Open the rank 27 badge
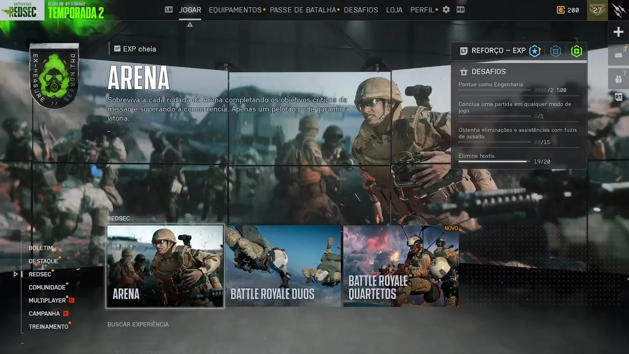 pos(597,10)
